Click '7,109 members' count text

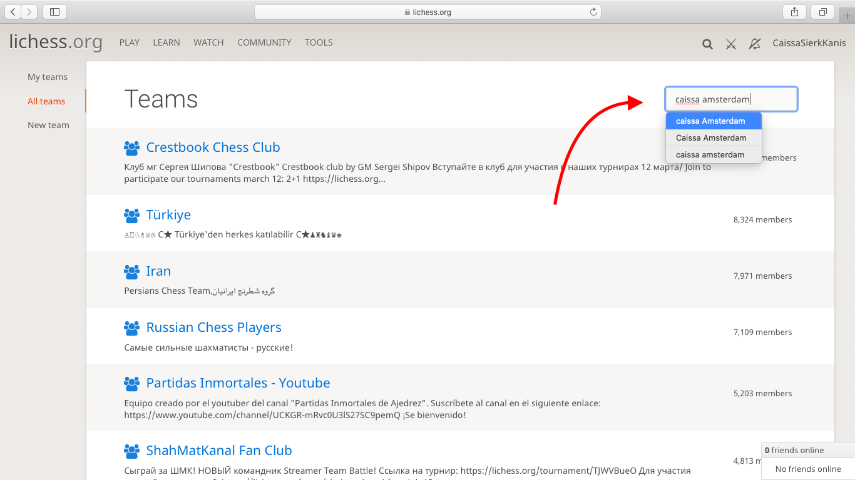coord(762,332)
